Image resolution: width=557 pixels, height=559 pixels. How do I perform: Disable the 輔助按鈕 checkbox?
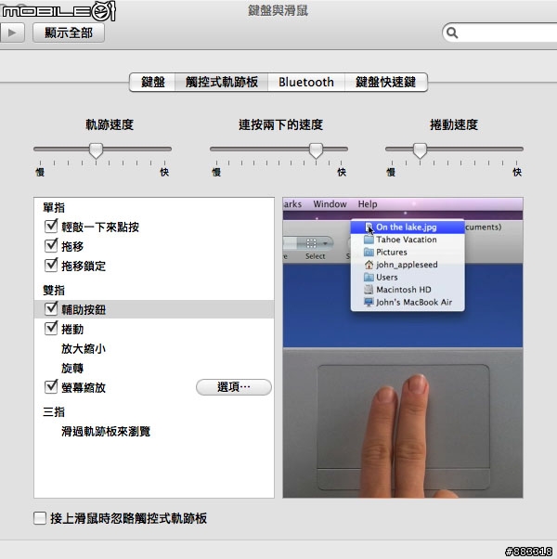click(51, 308)
